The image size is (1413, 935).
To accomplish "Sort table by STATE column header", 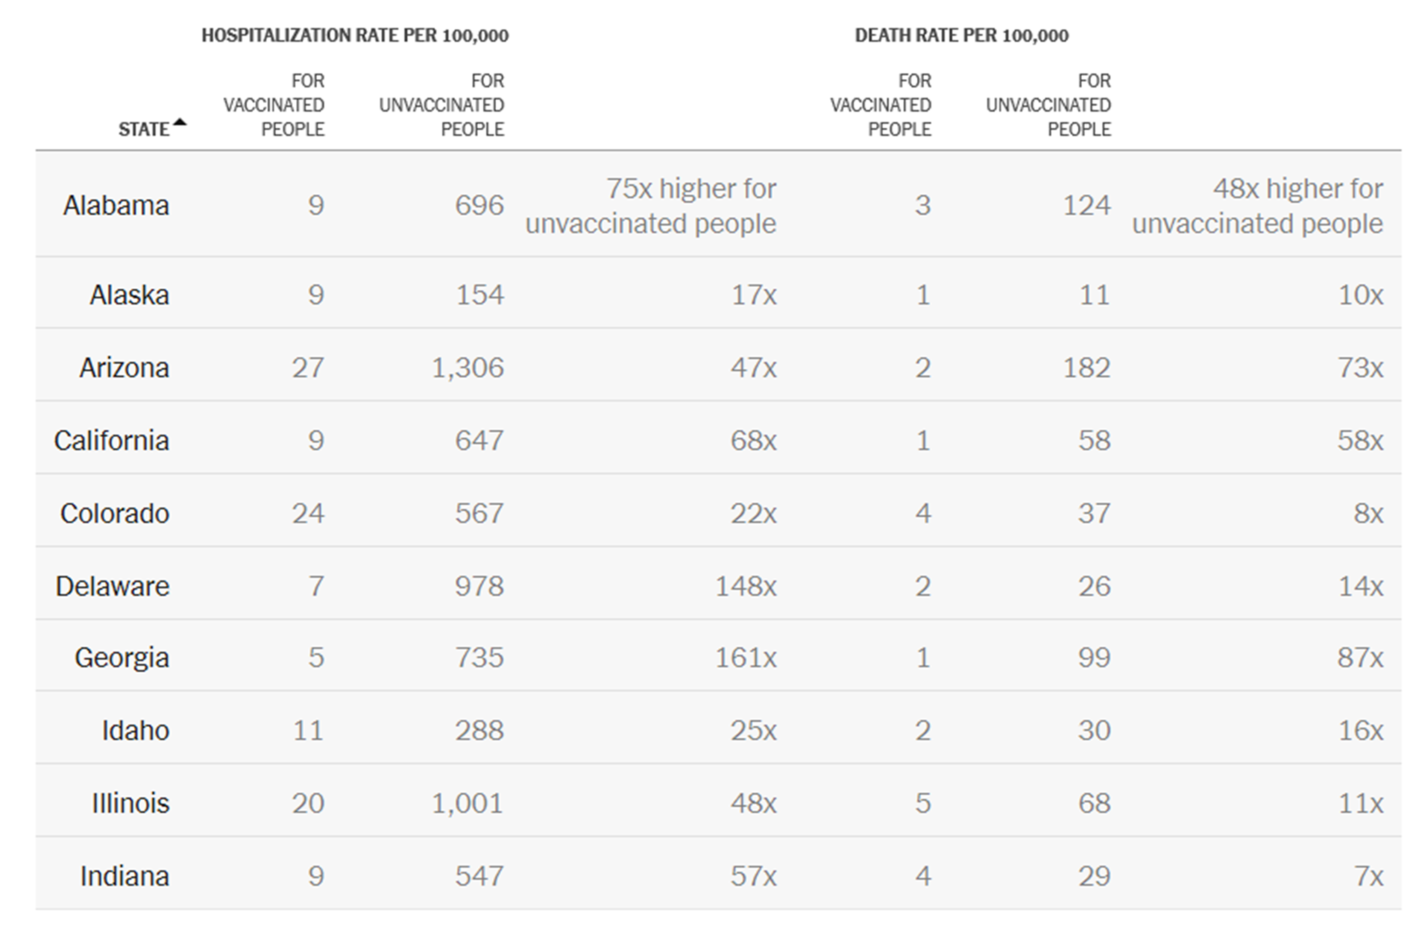I will click(x=144, y=129).
